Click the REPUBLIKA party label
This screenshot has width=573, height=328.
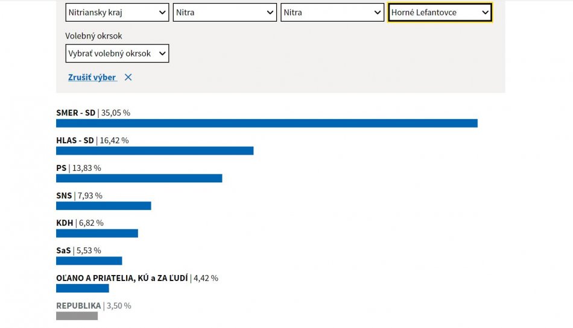tap(78, 306)
